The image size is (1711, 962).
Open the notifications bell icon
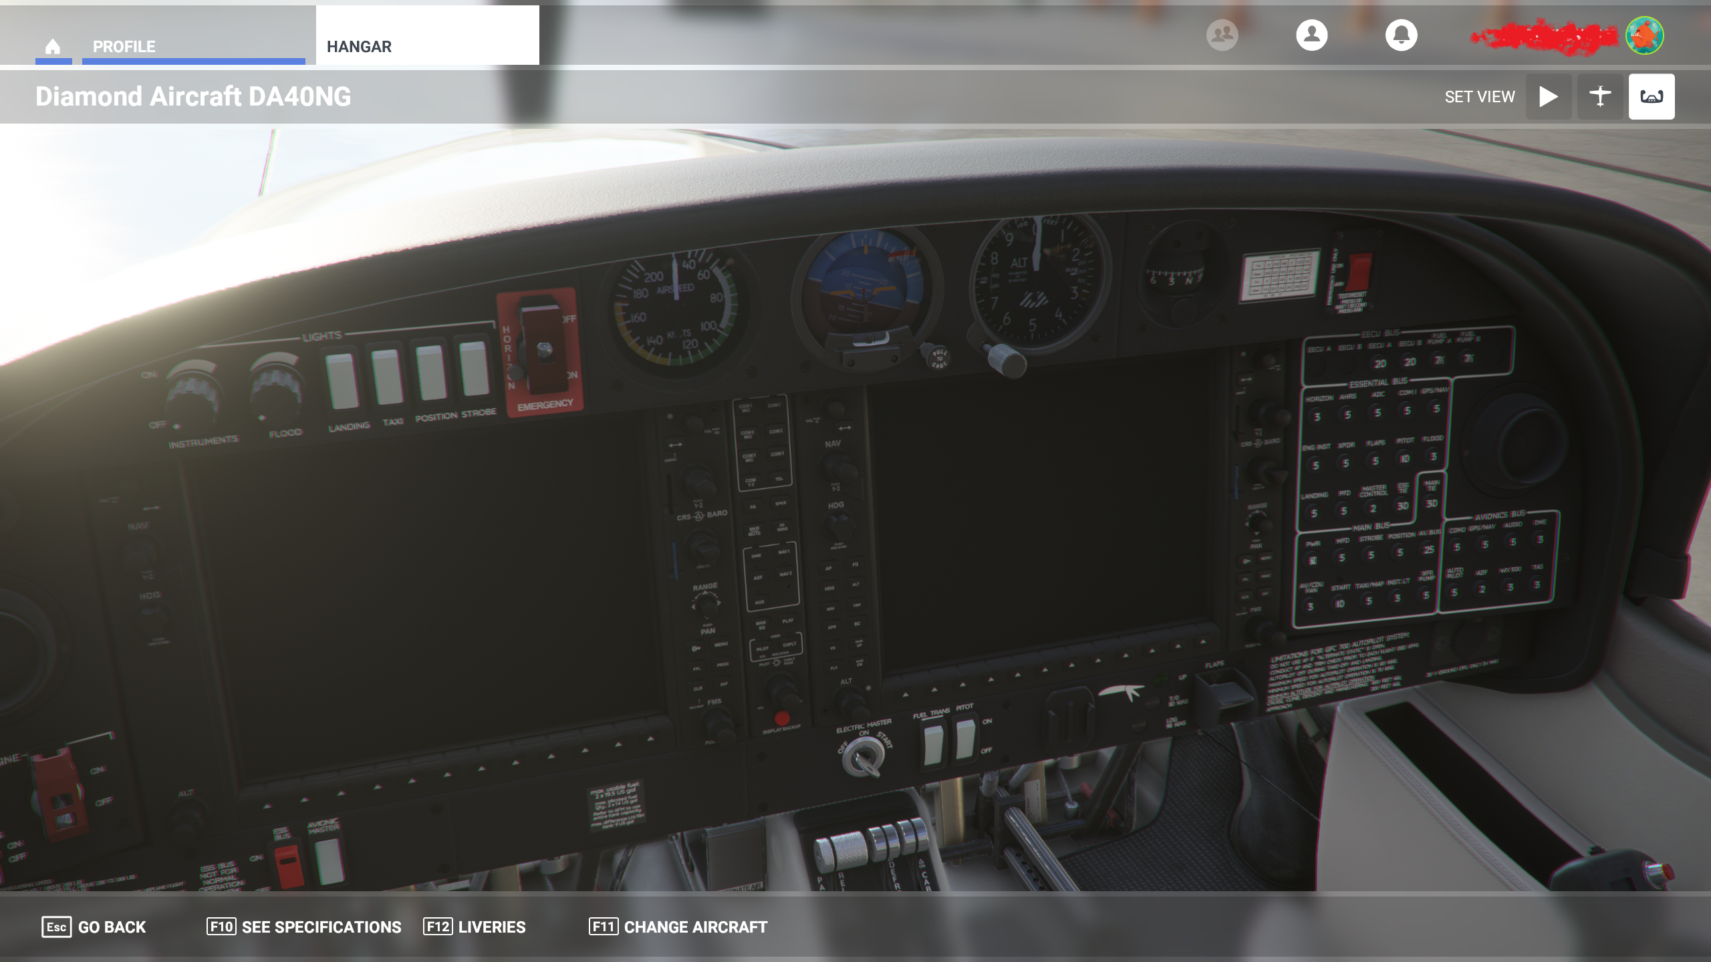coord(1401,35)
